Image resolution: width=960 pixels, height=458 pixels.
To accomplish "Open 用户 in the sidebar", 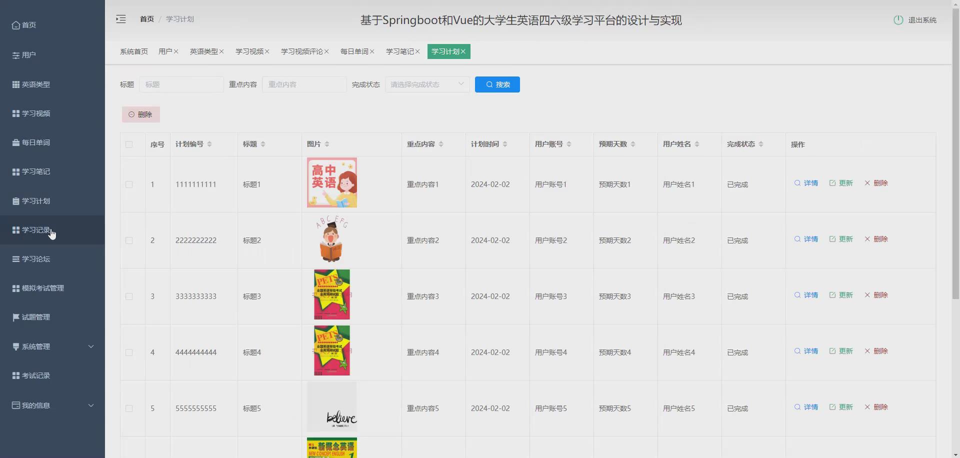I will (52, 55).
